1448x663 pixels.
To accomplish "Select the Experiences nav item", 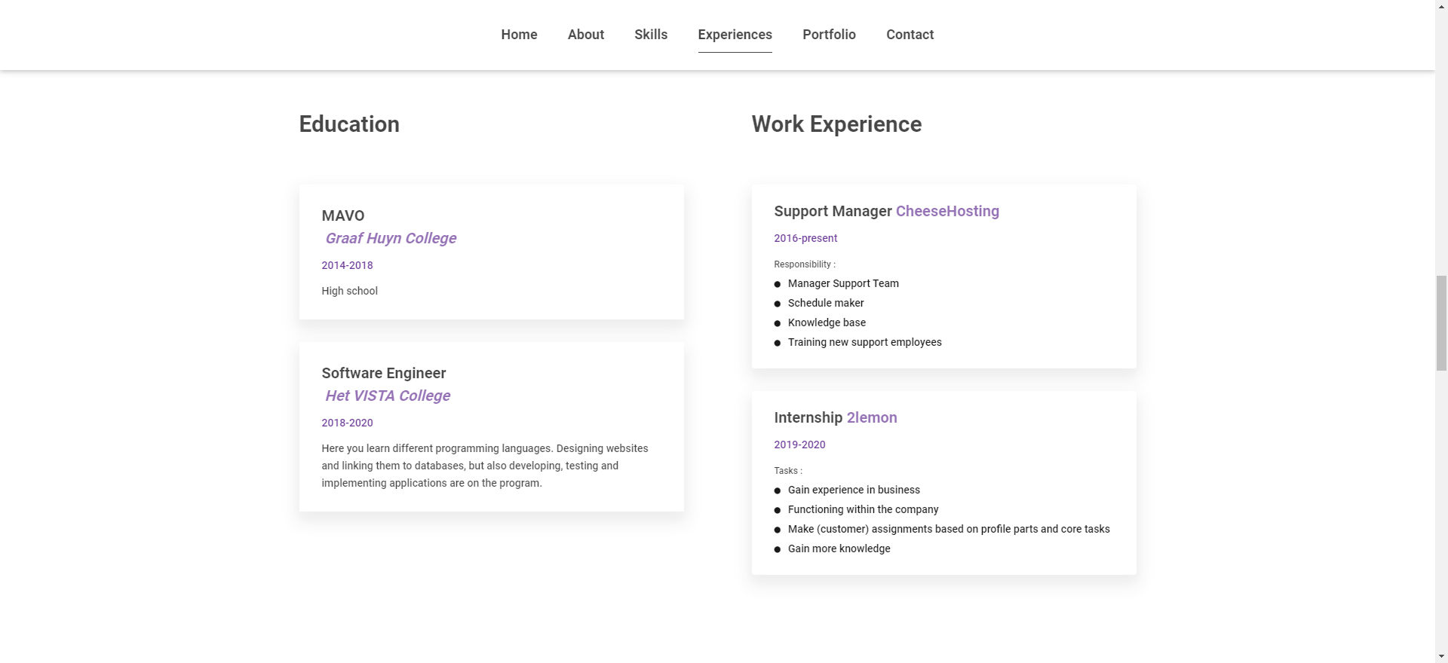I will (x=735, y=35).
